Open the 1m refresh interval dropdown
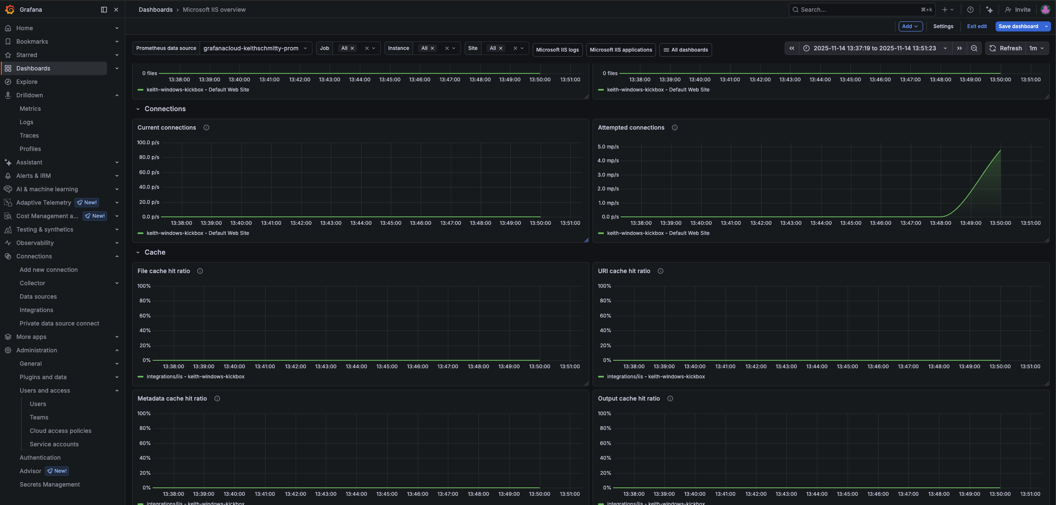The height and width of the screenshot is (505, 1056). click(1037, 48)
